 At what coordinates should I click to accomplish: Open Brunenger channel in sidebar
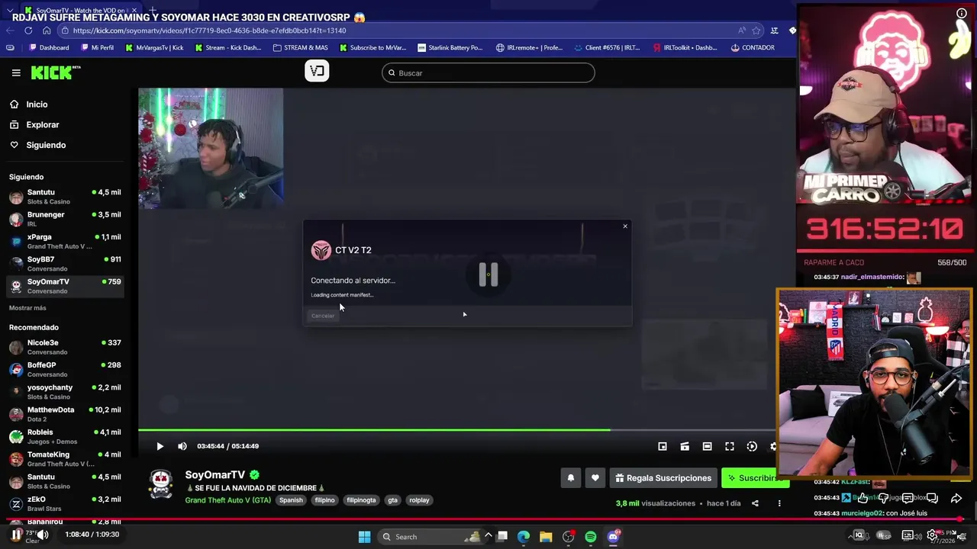[65, 219]
